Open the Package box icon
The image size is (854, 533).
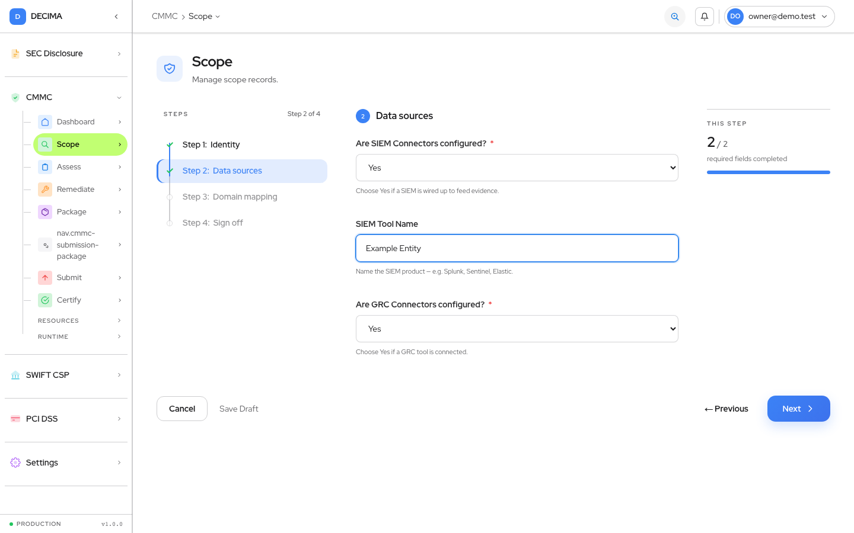pos(45,212)
